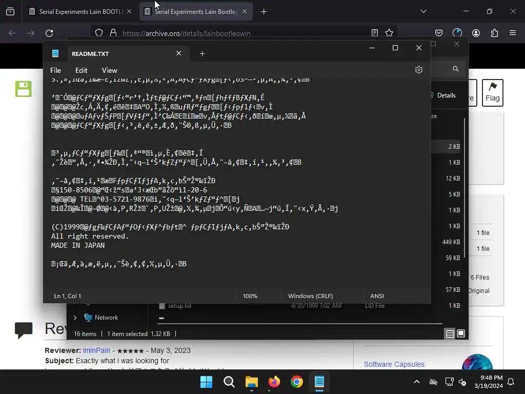This screenshot has height=394, width=525.
Task: Click the green floppy disk software icon
Action: [x=24, y=89]
